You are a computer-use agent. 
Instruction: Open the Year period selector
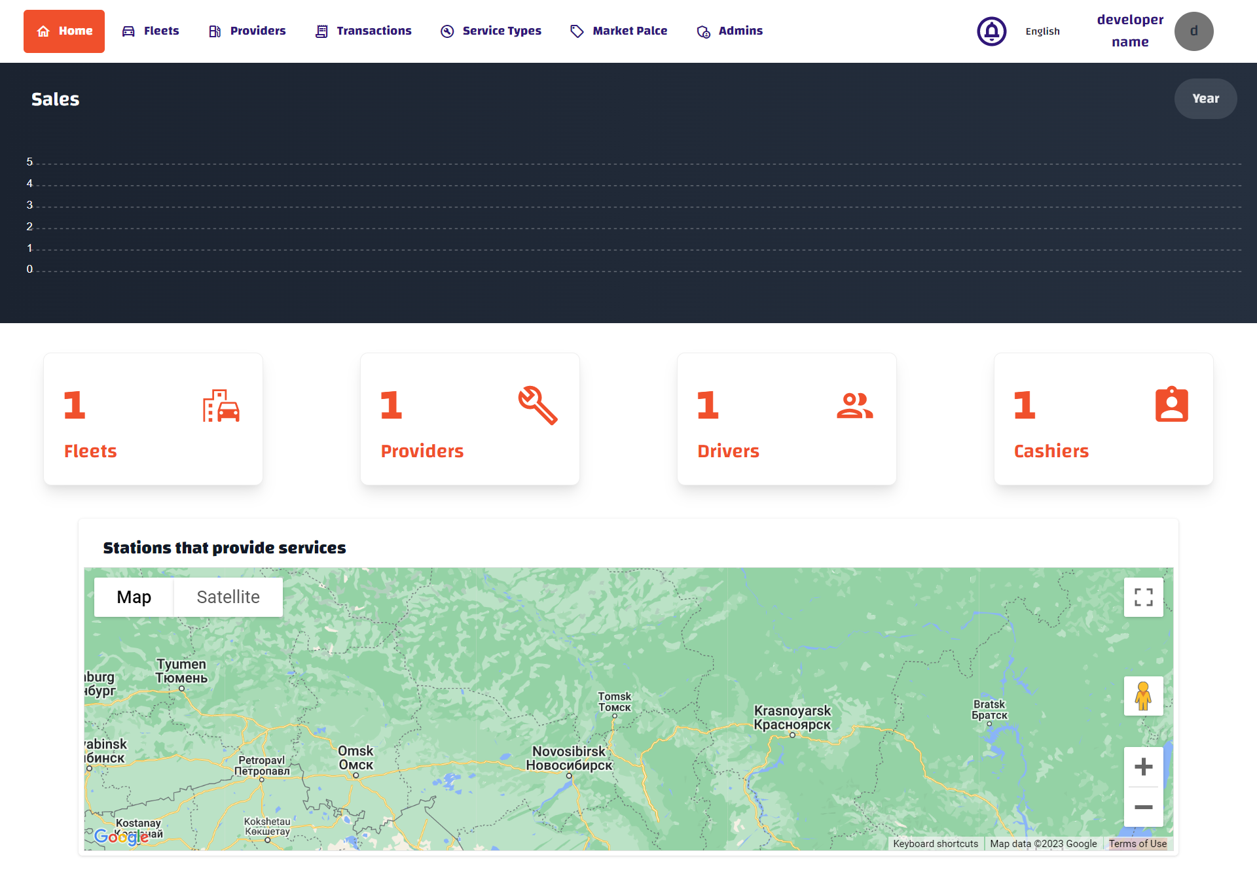pos(1205,99)
